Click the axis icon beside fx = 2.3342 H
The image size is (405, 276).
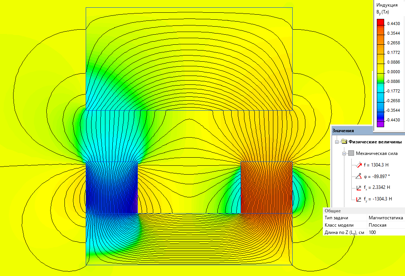pyautogui.click(x=359, y=188)
